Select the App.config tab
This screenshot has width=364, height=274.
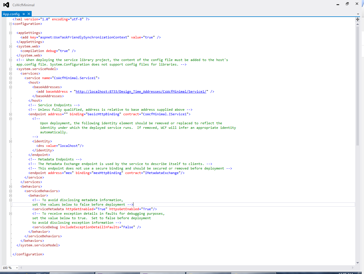click(x=11, y=14)
